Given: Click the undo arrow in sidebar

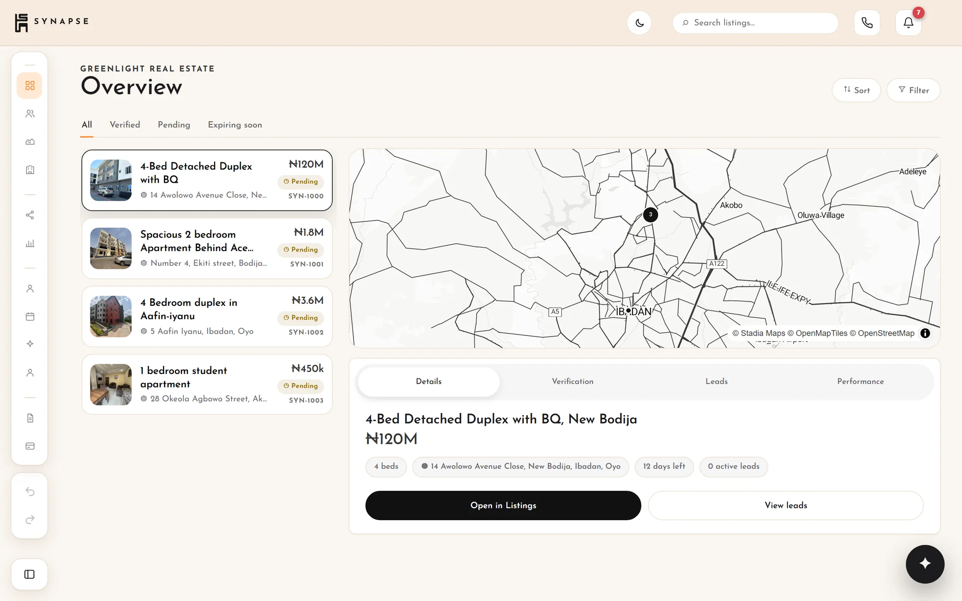Looking at the screenshot, I should click(x=30, y=491).
